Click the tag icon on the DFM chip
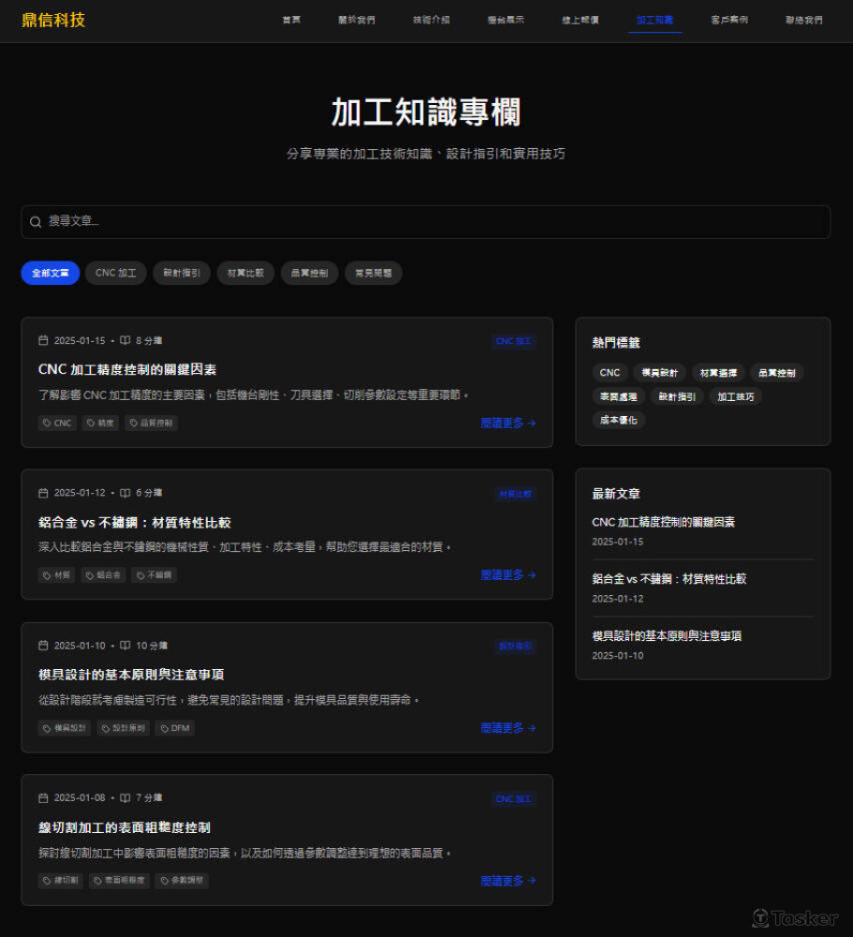Viewport: 853px width, 937px height. click(x=164, y=728)
